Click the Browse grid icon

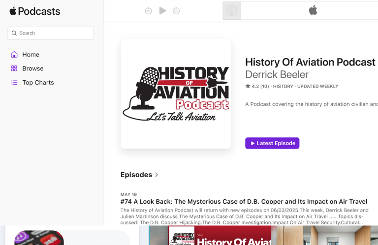coord(14,68)
